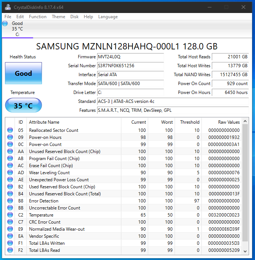Click Total Host Writes value 13779 GB
This screenshot has width=255, height=260.
pos(230,66)
